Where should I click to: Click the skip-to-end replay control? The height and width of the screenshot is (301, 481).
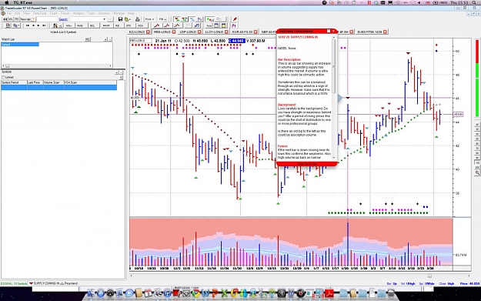(x=44, y=25)
